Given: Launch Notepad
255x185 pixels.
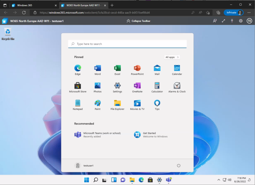Looking at the screenshot, I should click(x=78, y=105).
